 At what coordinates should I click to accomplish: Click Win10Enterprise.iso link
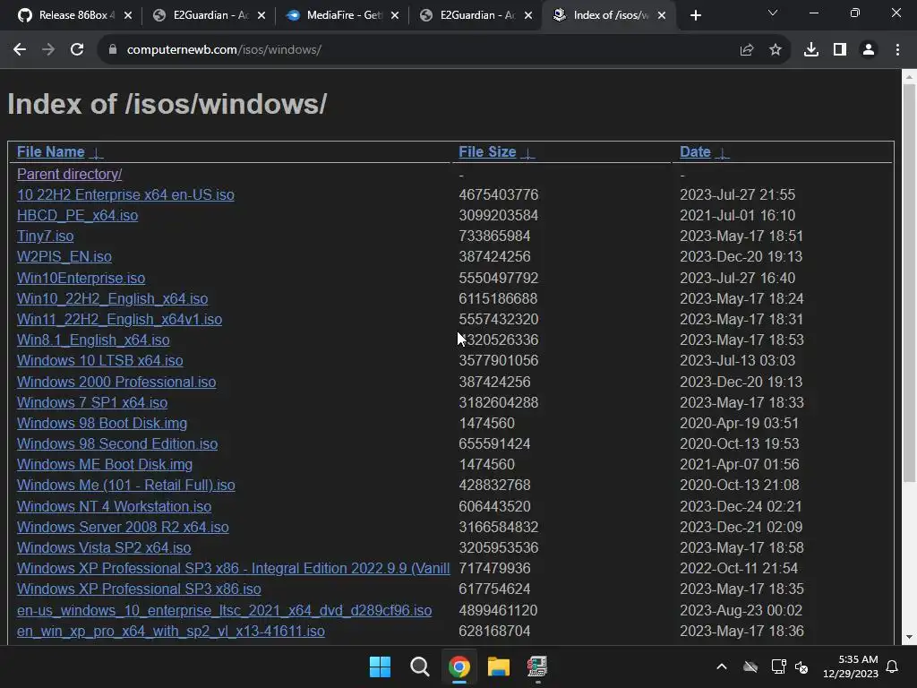[81, 278]
